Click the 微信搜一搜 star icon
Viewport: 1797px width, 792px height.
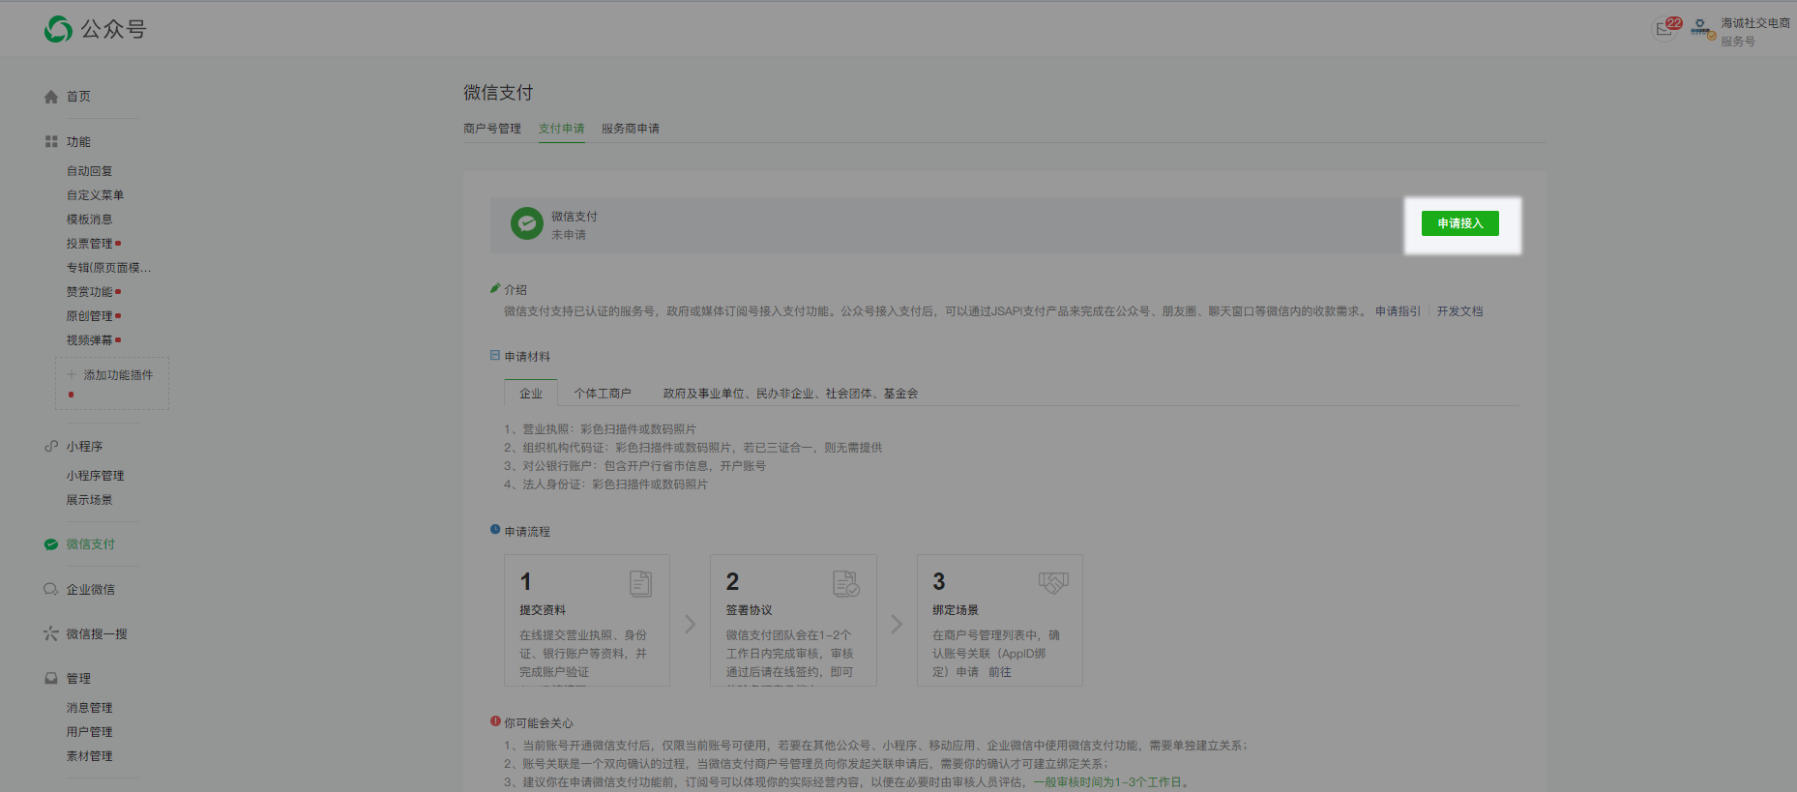pyautogui.click(x=51, y=633)
